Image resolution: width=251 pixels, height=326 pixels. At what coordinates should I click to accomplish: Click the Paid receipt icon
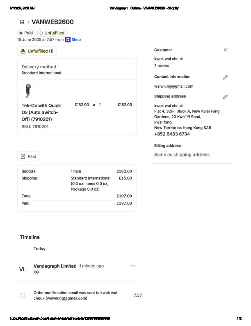pos(23,156)
